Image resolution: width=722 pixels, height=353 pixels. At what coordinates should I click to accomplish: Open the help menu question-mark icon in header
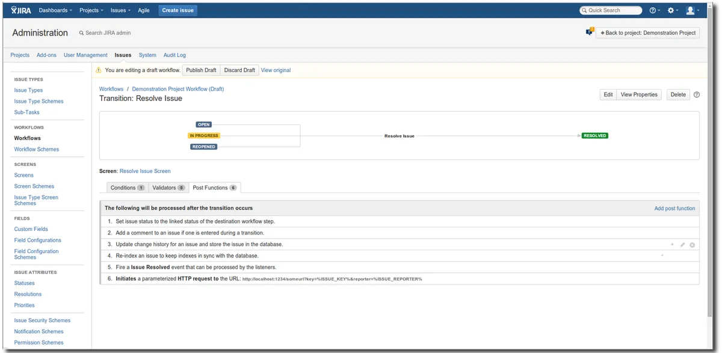pyautogui.click(x=654, y=10)
